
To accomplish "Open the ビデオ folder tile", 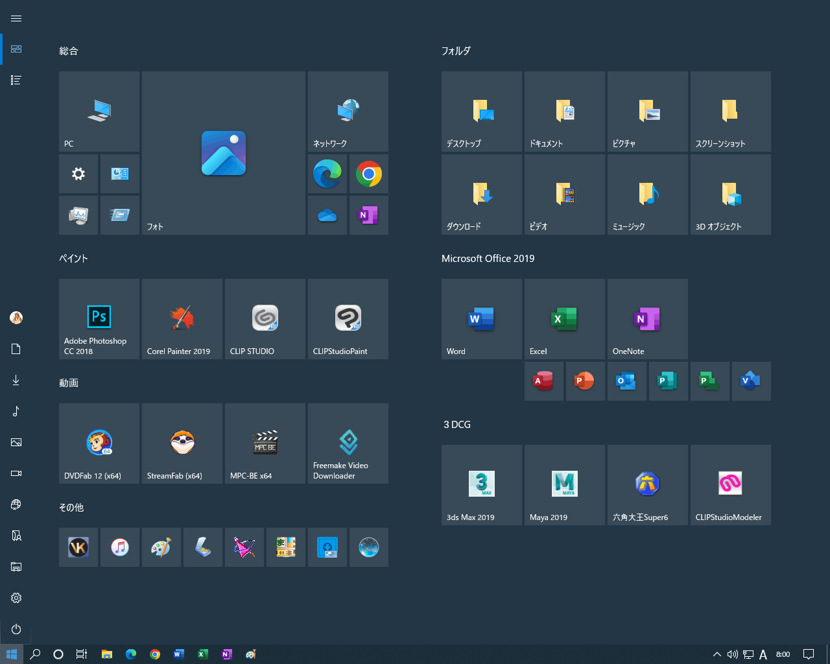I will (x=565, y=195).
